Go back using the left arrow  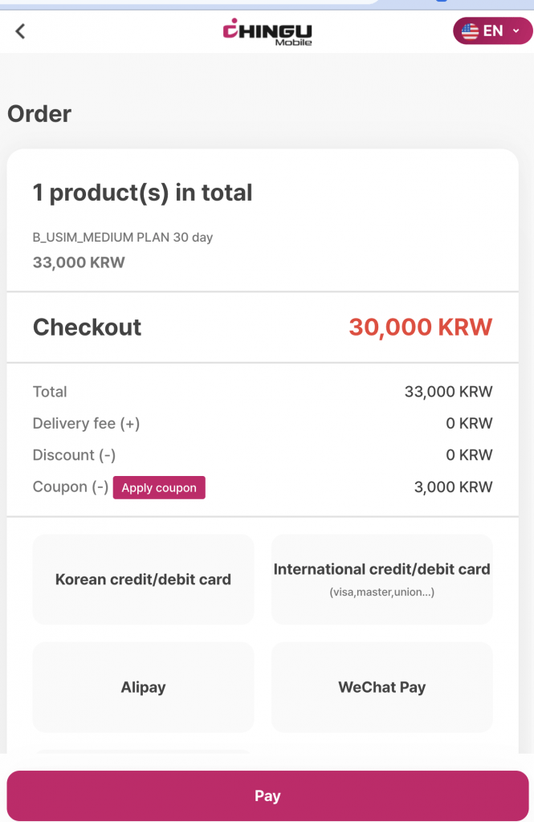click(21, 31)
